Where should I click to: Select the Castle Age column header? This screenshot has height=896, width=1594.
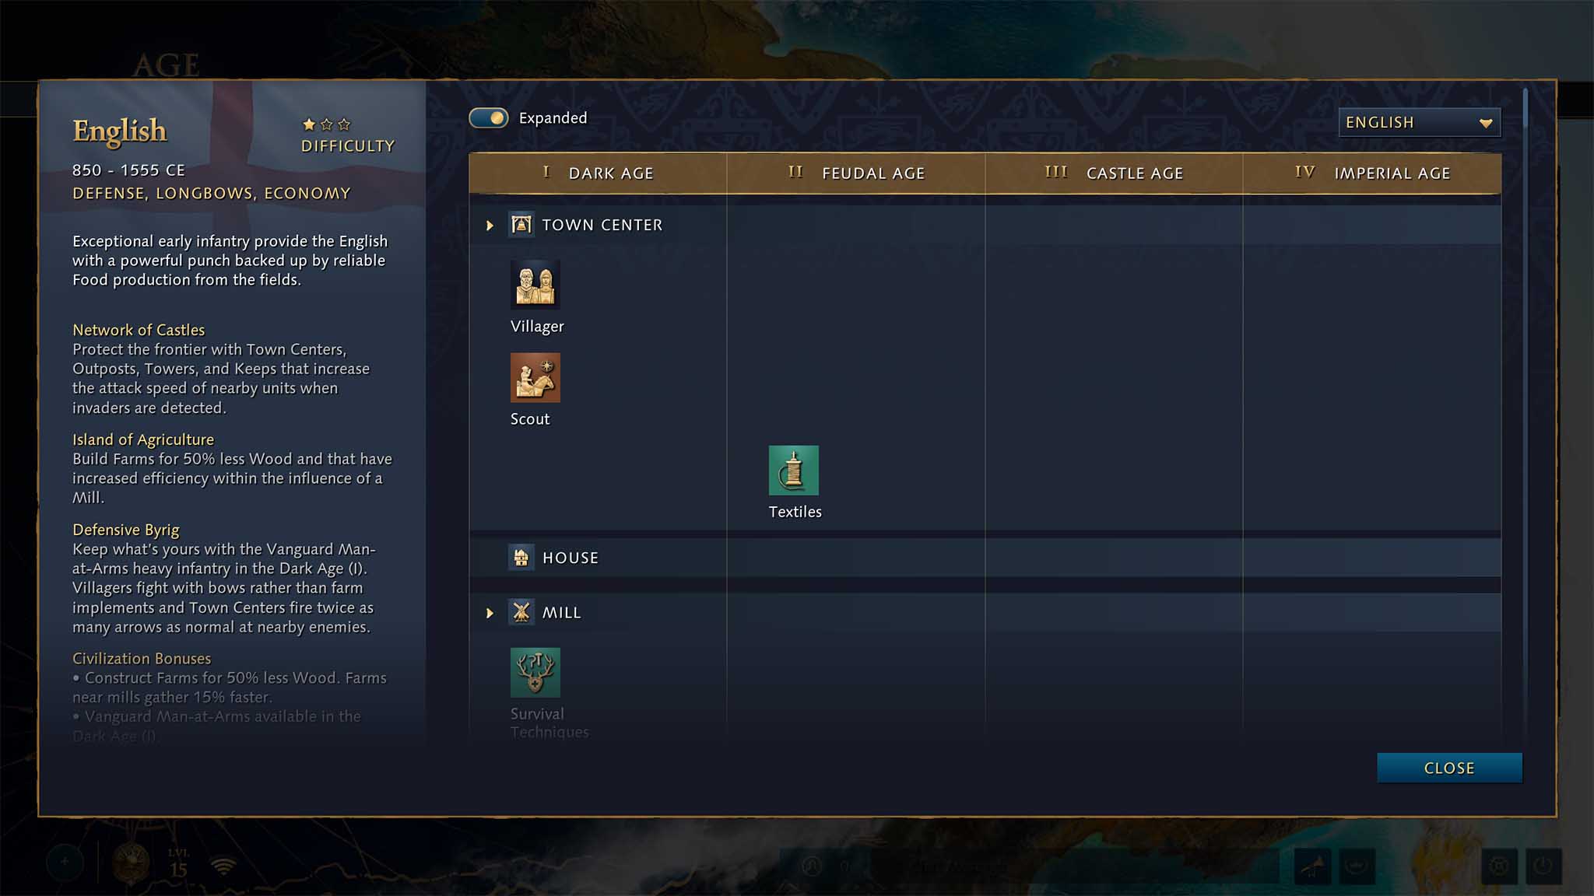click(x=1114, y=173)
